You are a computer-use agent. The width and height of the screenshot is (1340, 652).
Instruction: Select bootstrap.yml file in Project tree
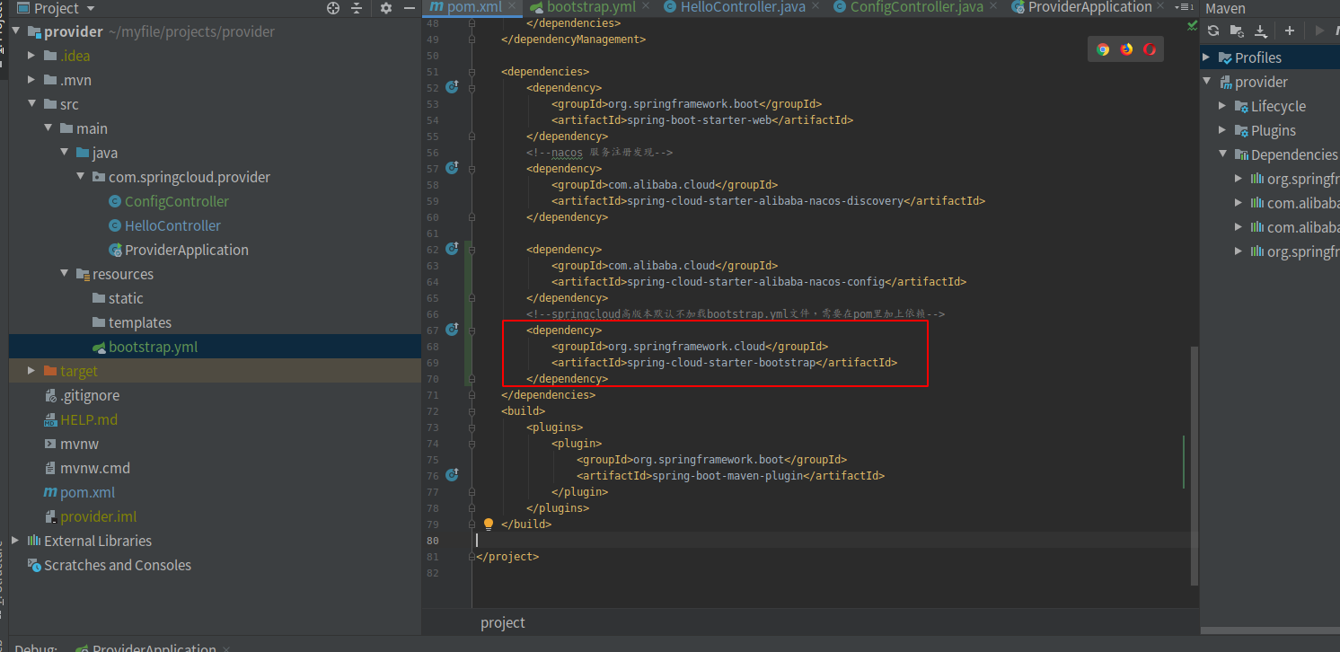153,347
